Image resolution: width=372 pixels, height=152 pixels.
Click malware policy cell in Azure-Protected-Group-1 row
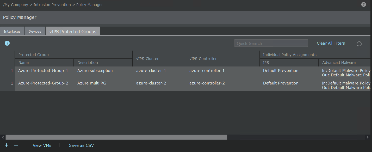(x=346, y=73)
